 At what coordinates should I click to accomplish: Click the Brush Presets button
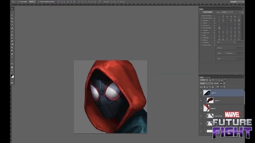click(208, 12)
